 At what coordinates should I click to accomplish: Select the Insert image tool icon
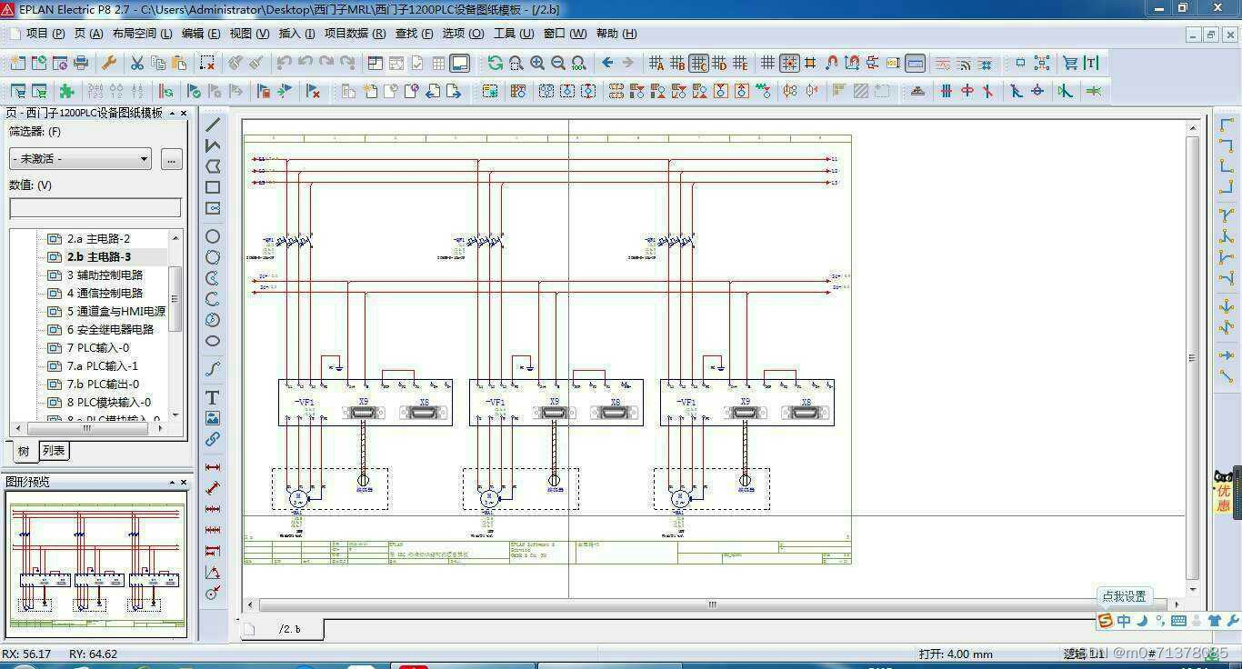click(213, 418)
